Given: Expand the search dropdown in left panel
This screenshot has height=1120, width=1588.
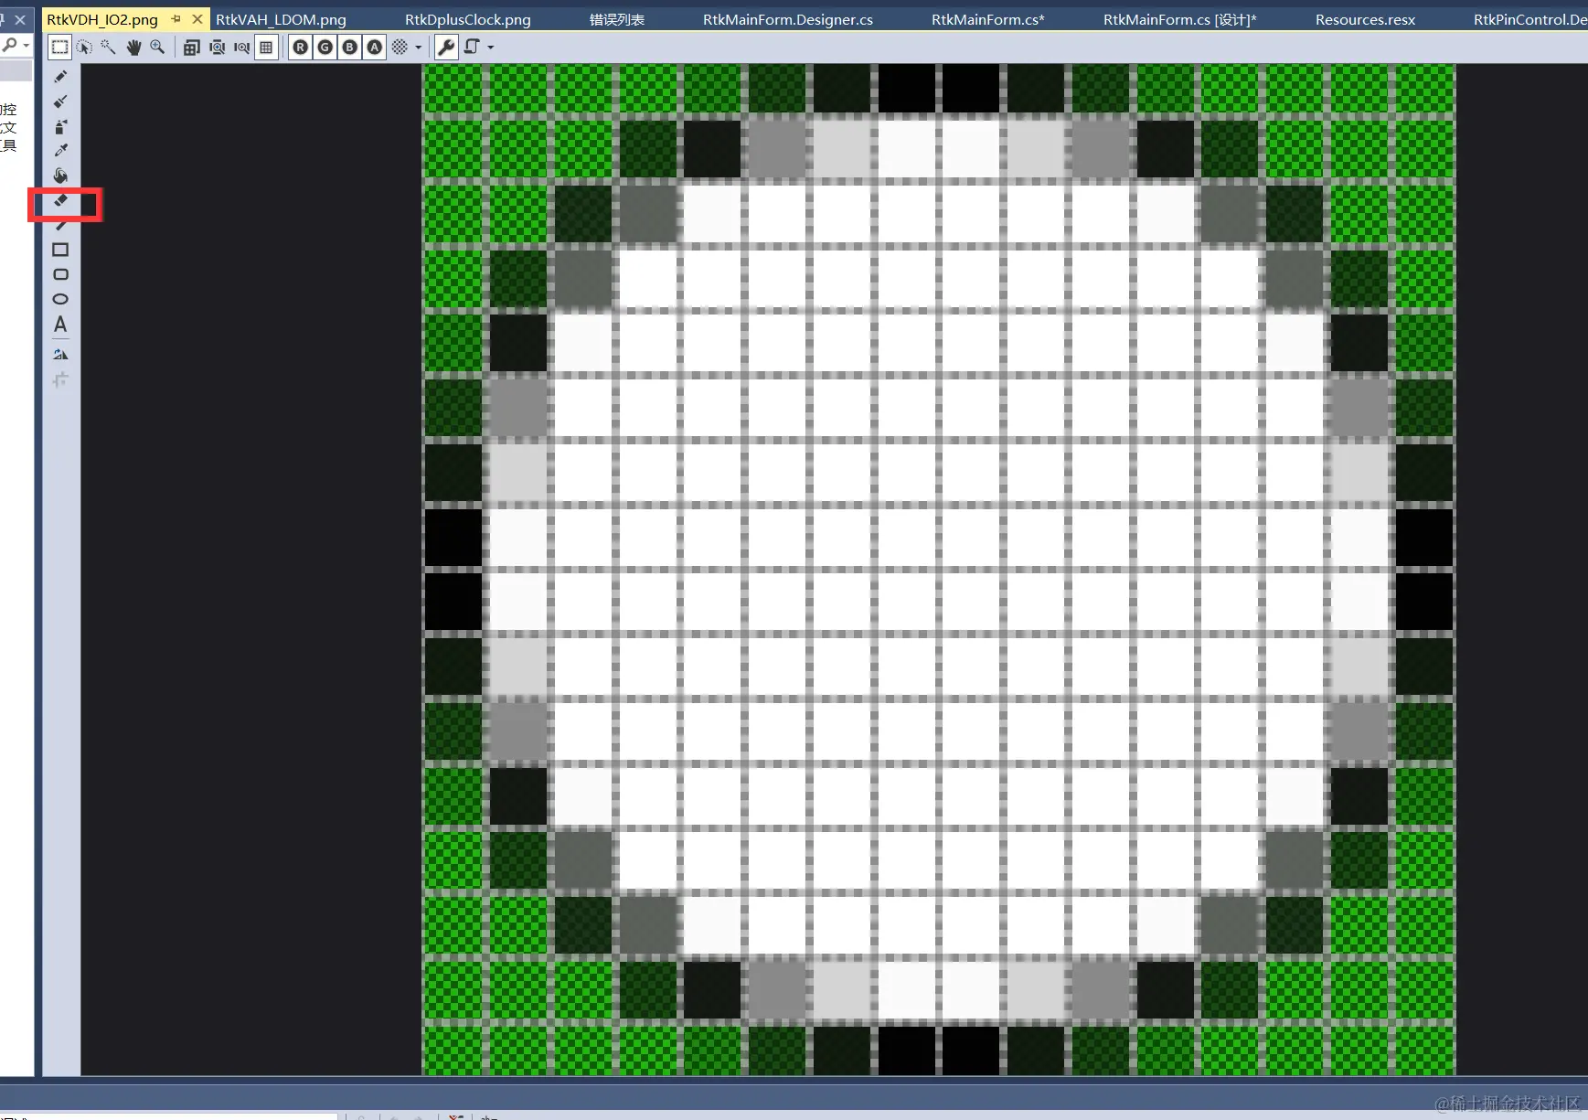Looking at the screenshot, I should click(x=27, y=45).
